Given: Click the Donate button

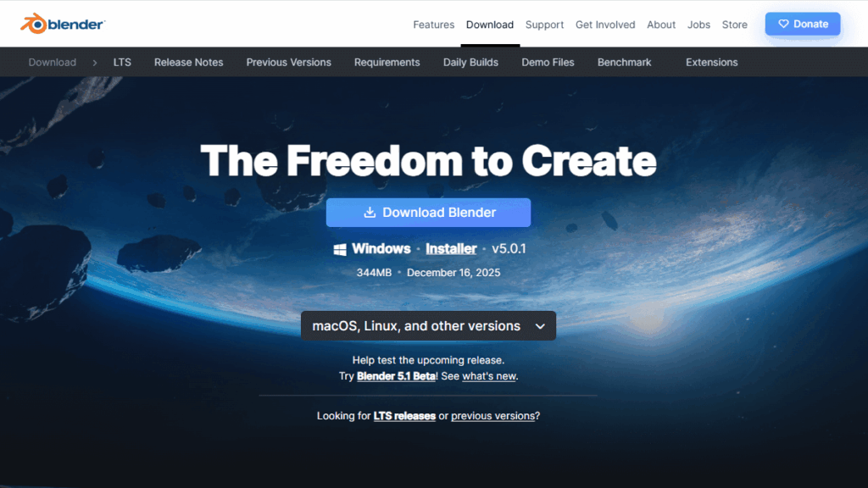Looking at the screenshot, I should click(803, 24).
